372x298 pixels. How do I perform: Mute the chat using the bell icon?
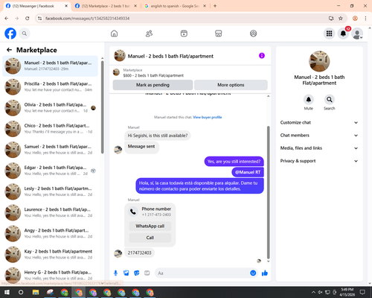(x=308, y=100)
